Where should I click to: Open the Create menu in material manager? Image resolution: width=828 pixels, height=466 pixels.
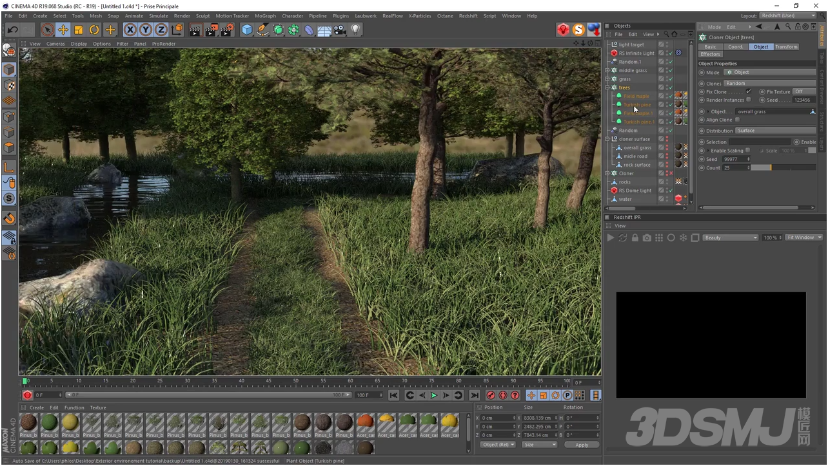tap(37, 407)
